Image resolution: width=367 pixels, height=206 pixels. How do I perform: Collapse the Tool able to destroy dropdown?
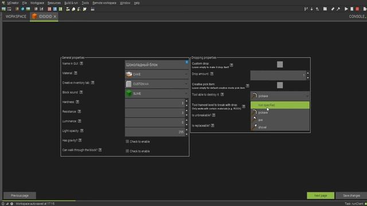coord(280,96)
